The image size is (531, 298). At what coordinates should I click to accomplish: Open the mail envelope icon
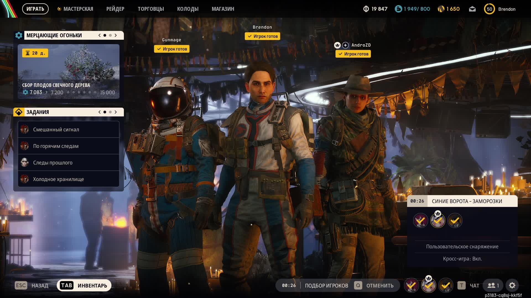pyautogui.click(x=472, y=9)
